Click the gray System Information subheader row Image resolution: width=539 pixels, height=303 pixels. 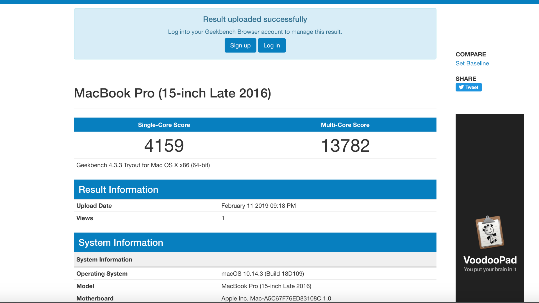[255, 260]
